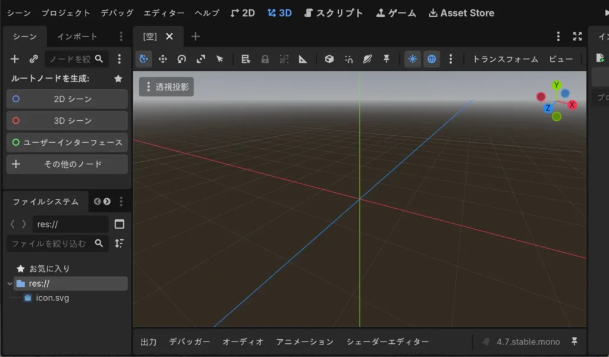The image size is (609, 357).
Task: Open sun and environment settings dots menu
Action: click(x=451, y=59)
